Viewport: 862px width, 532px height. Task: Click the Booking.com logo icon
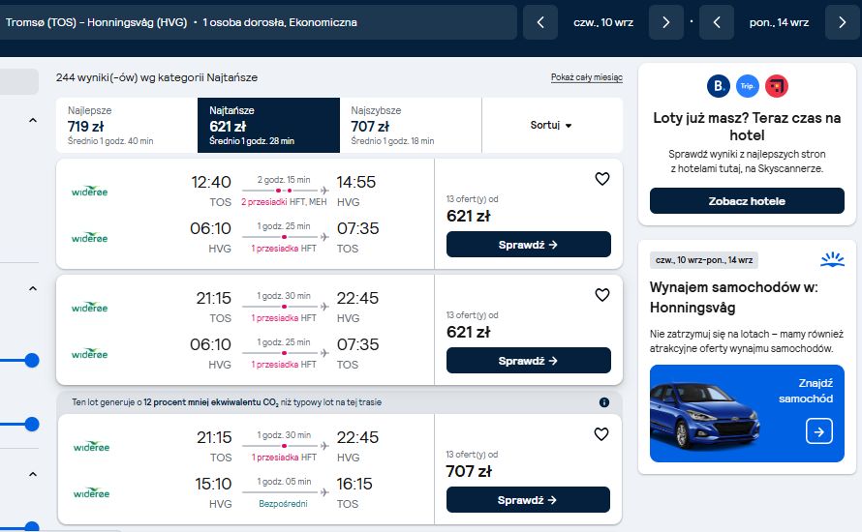click(x=718, y=86)
